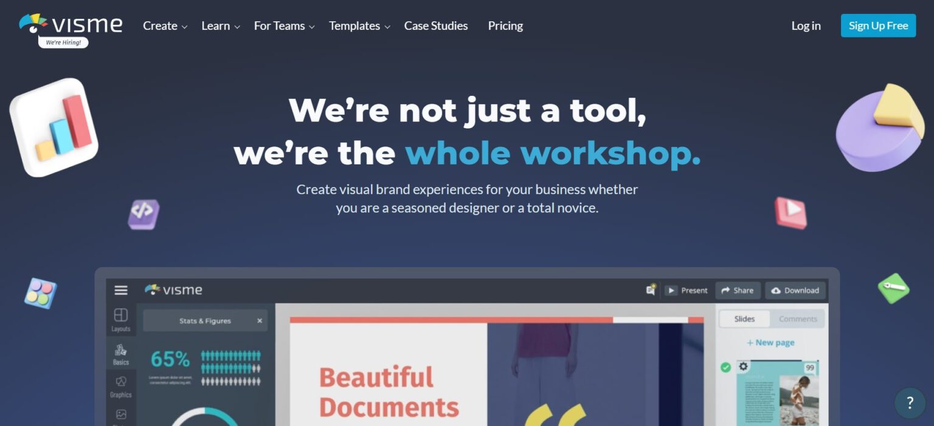Open the Photos panel below Graphics
This screenshot has height=426, width=934.
click(x=120, y=416)
